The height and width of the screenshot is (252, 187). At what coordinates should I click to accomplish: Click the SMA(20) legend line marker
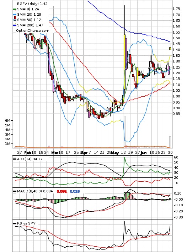(15, 15)
